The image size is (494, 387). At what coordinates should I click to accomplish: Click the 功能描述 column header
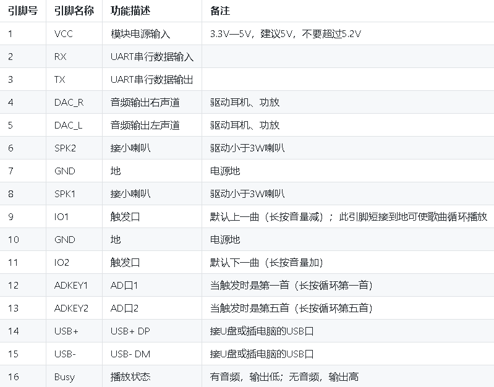130,11
